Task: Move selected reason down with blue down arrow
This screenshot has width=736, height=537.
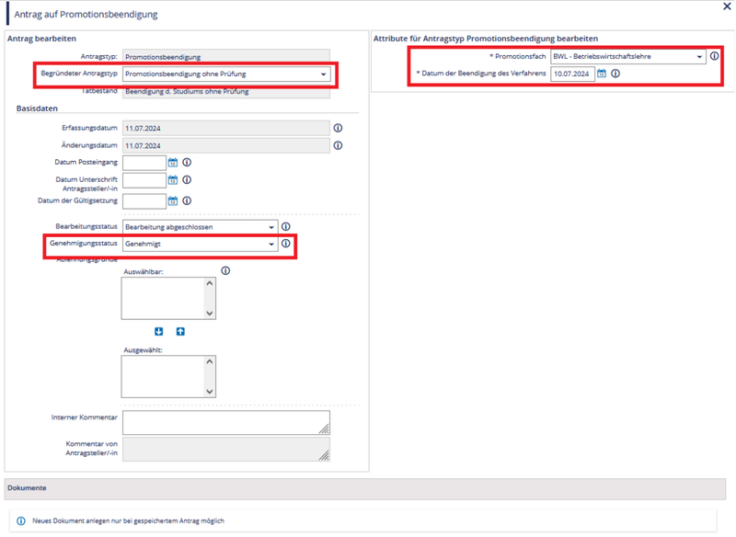Action: [158, 331]
